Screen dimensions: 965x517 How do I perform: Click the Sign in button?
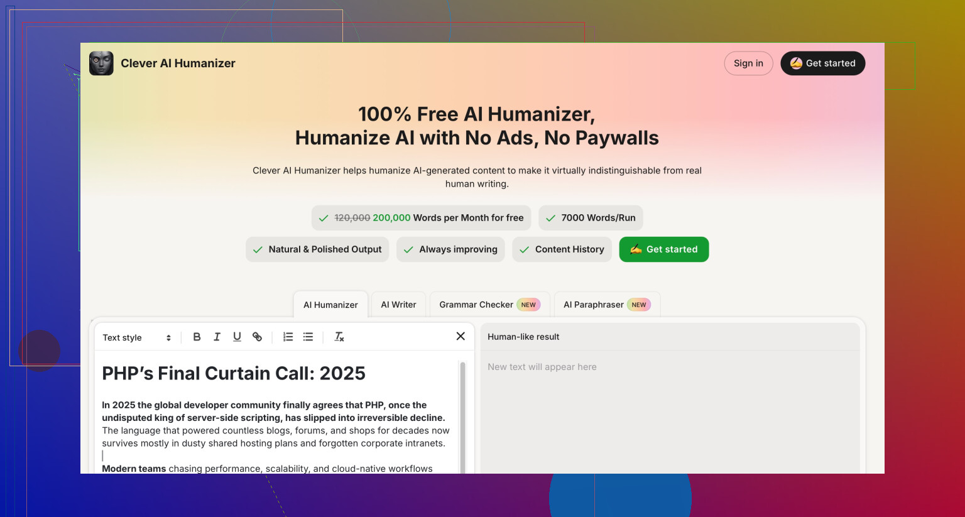(x=748, y=63)
